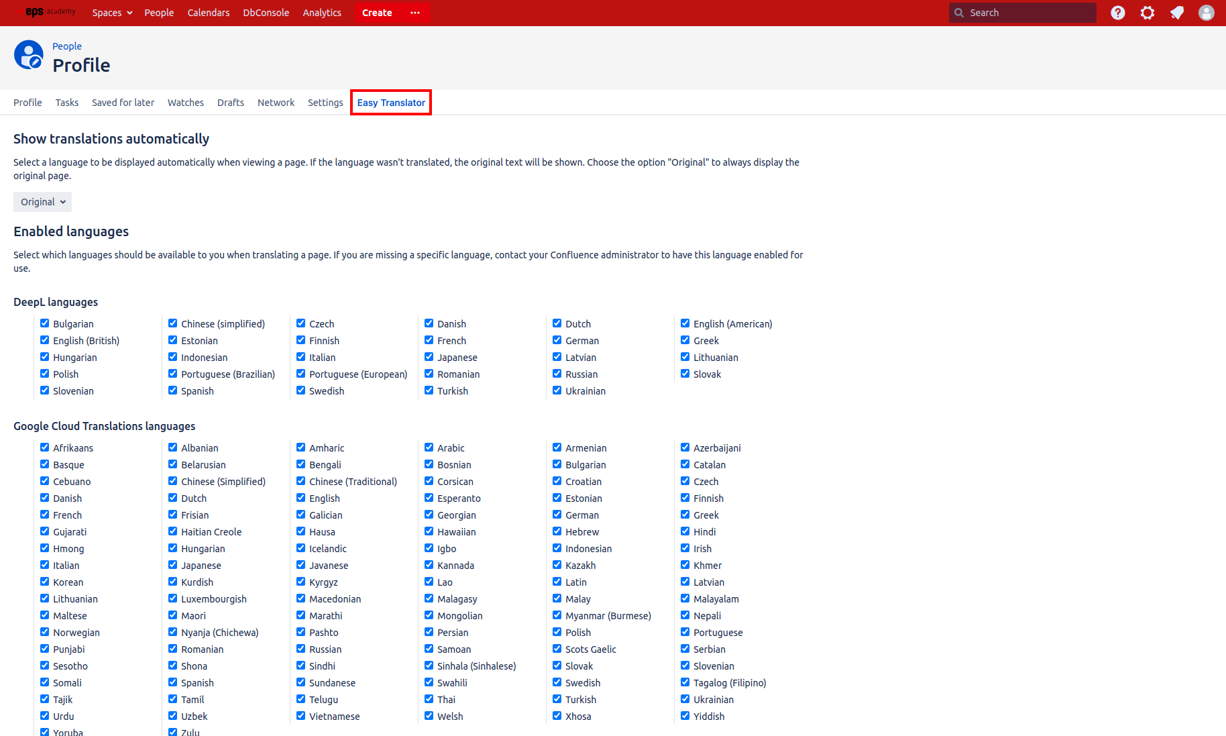Uncheck Portuguese (Brazilian) under DeepL languages
The height and width of the screenshot is (736, 1226).
pyautogui.click(x=172, y=374)
